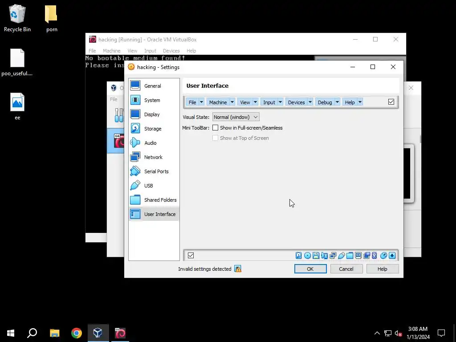Screen dimensions: 456x342
Task: Open the USB settings category
Action: 154,186
